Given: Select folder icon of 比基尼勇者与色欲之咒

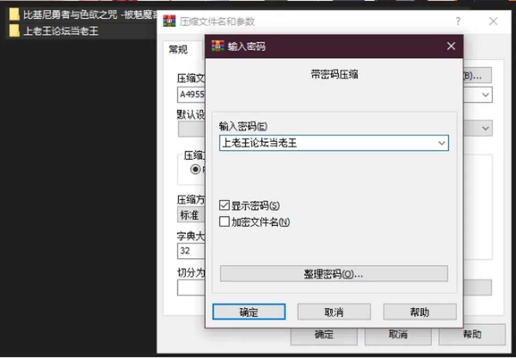Looking at the screenshot, I should click(x=14, y=15).
